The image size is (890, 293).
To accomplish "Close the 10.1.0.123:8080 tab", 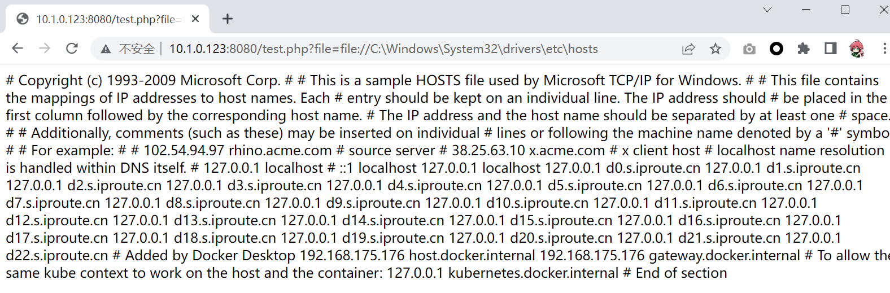I will (195, 19).
